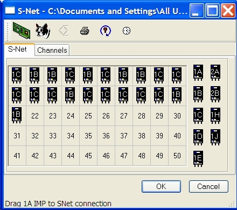Select the 1J IMP device icon

click(x=215, y=137)
